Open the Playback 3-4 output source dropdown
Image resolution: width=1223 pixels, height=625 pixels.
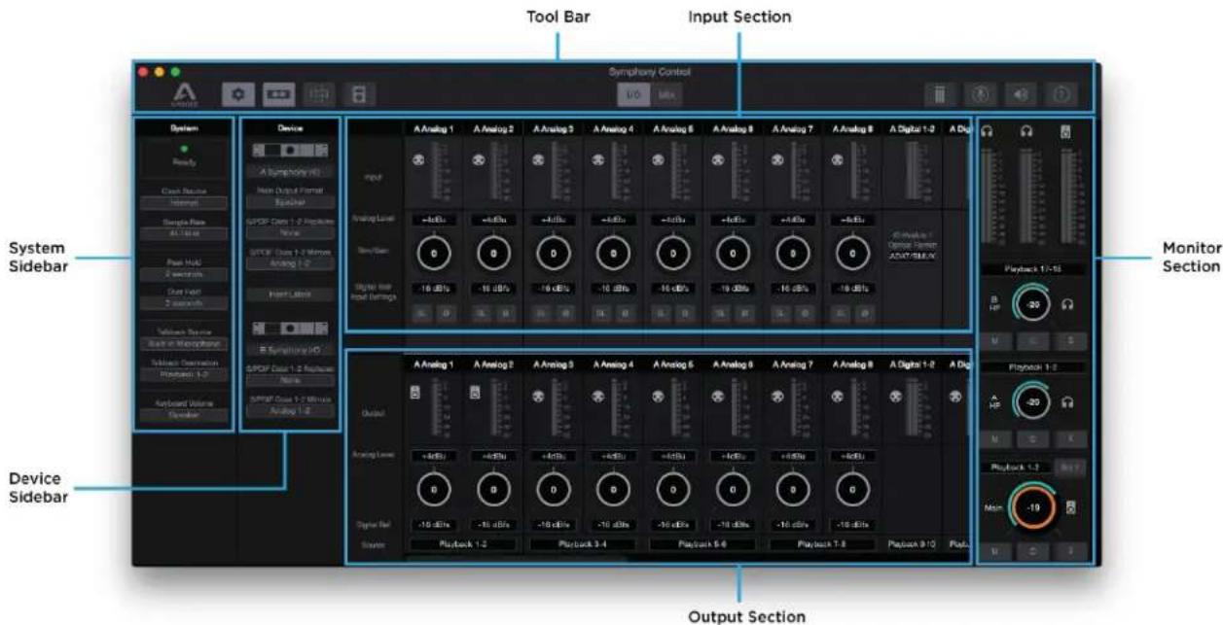click(x=583, y=545)
